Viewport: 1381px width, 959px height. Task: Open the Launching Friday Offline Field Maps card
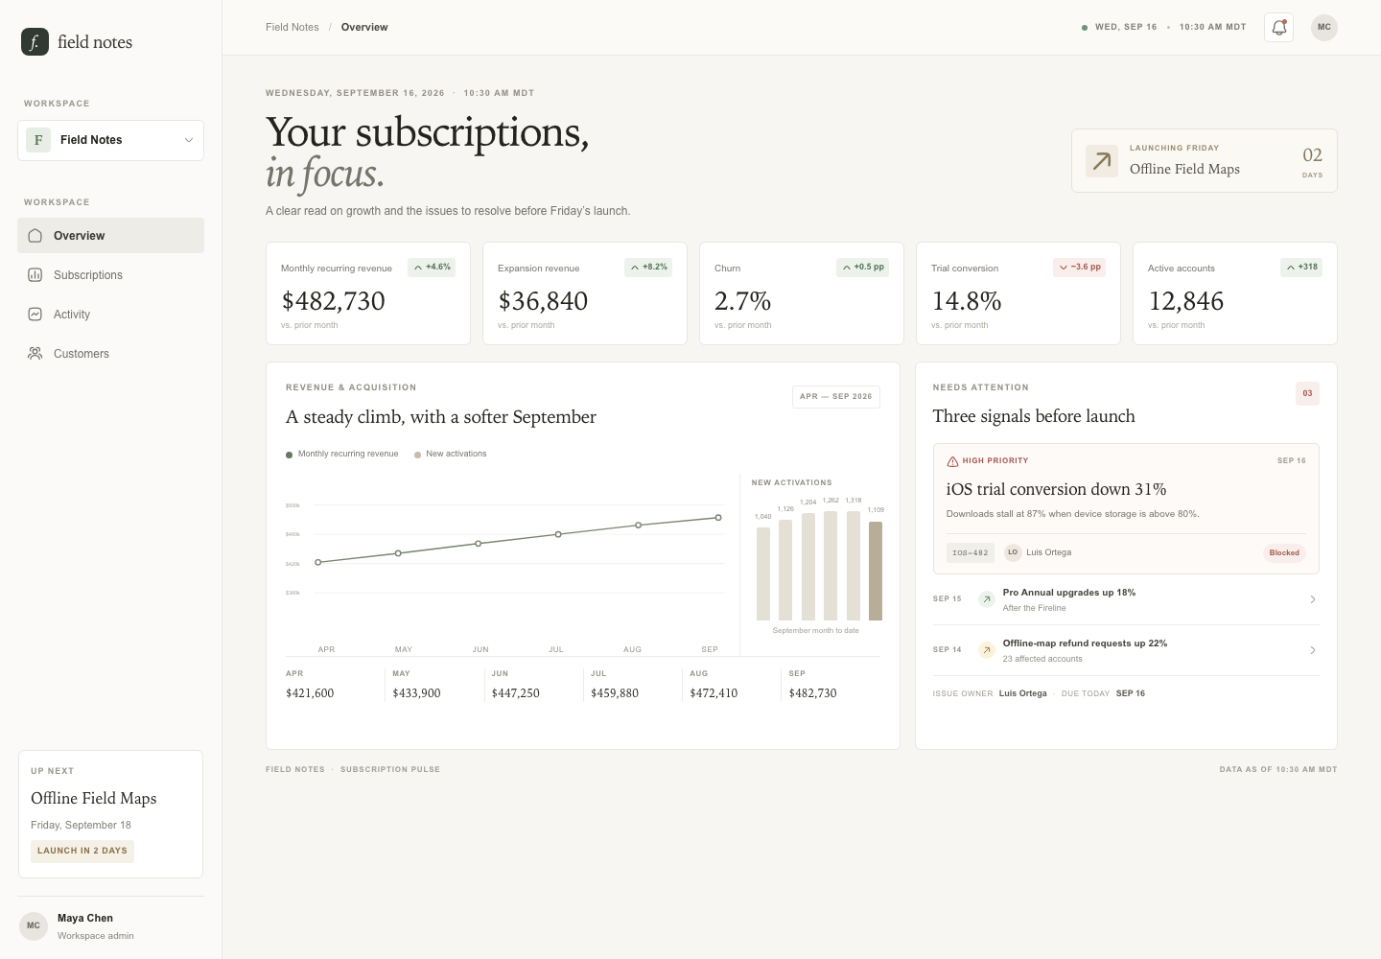pos(1205,161)
